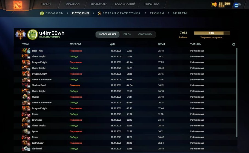Sort by the Дата column header
Screen dimensions: 249x153
(113, 44)
